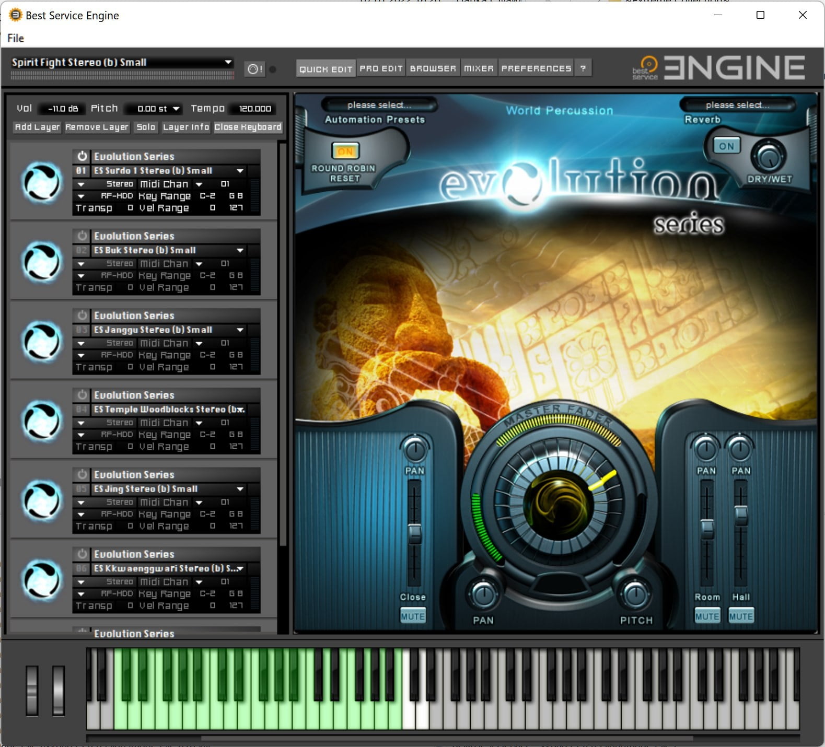
Task: Click the Room channel volume fader
Action: point(707,528)
